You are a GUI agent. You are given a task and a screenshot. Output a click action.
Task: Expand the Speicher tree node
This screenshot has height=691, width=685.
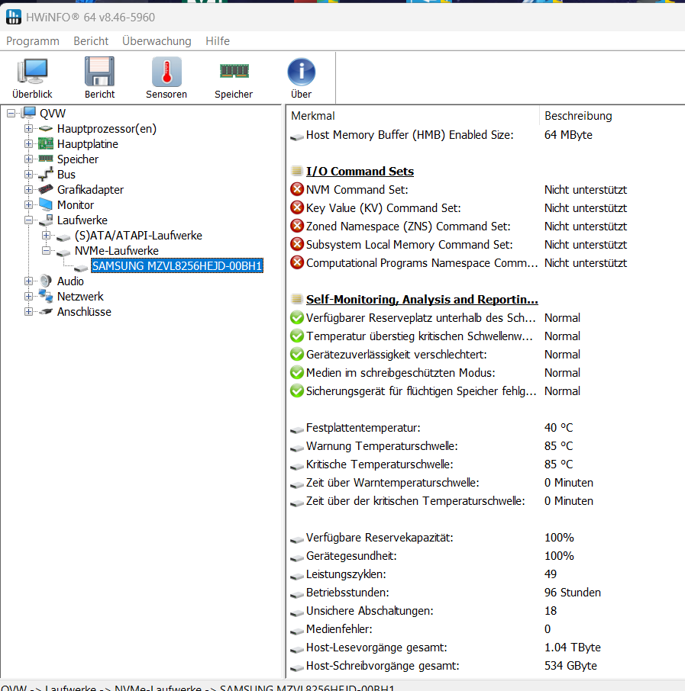[x=29, y=159]
